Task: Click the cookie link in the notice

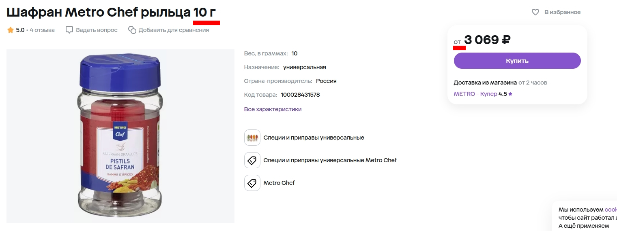Action: tap(611, 210)
